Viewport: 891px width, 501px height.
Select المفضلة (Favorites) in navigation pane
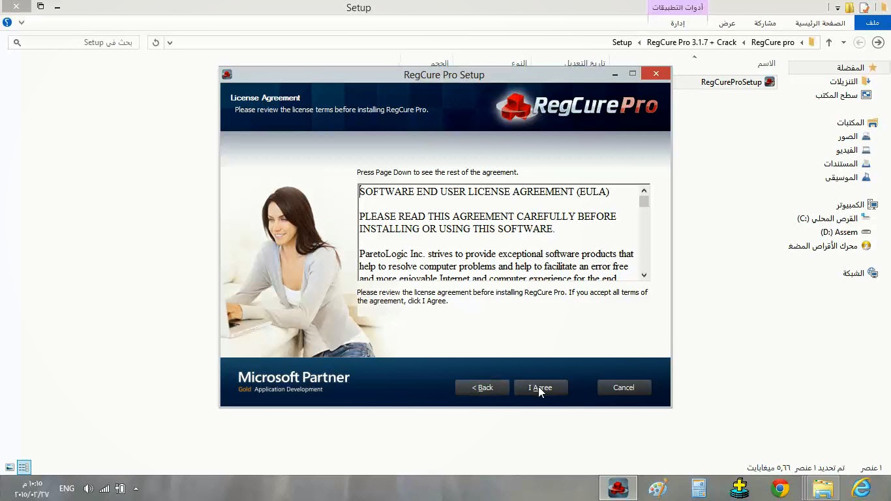(x=857, y=68)
